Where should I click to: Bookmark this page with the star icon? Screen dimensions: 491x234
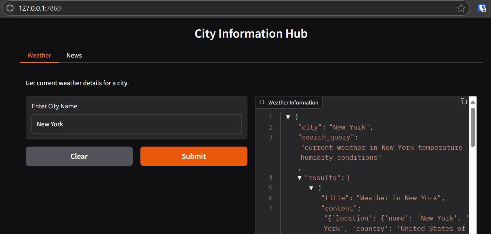(x=461, y=8)
